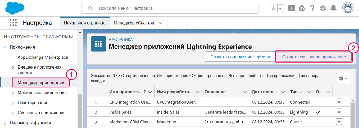The image size is (359, 128).
Task: Expand the Параметры функции section
Action: (5, 123)
